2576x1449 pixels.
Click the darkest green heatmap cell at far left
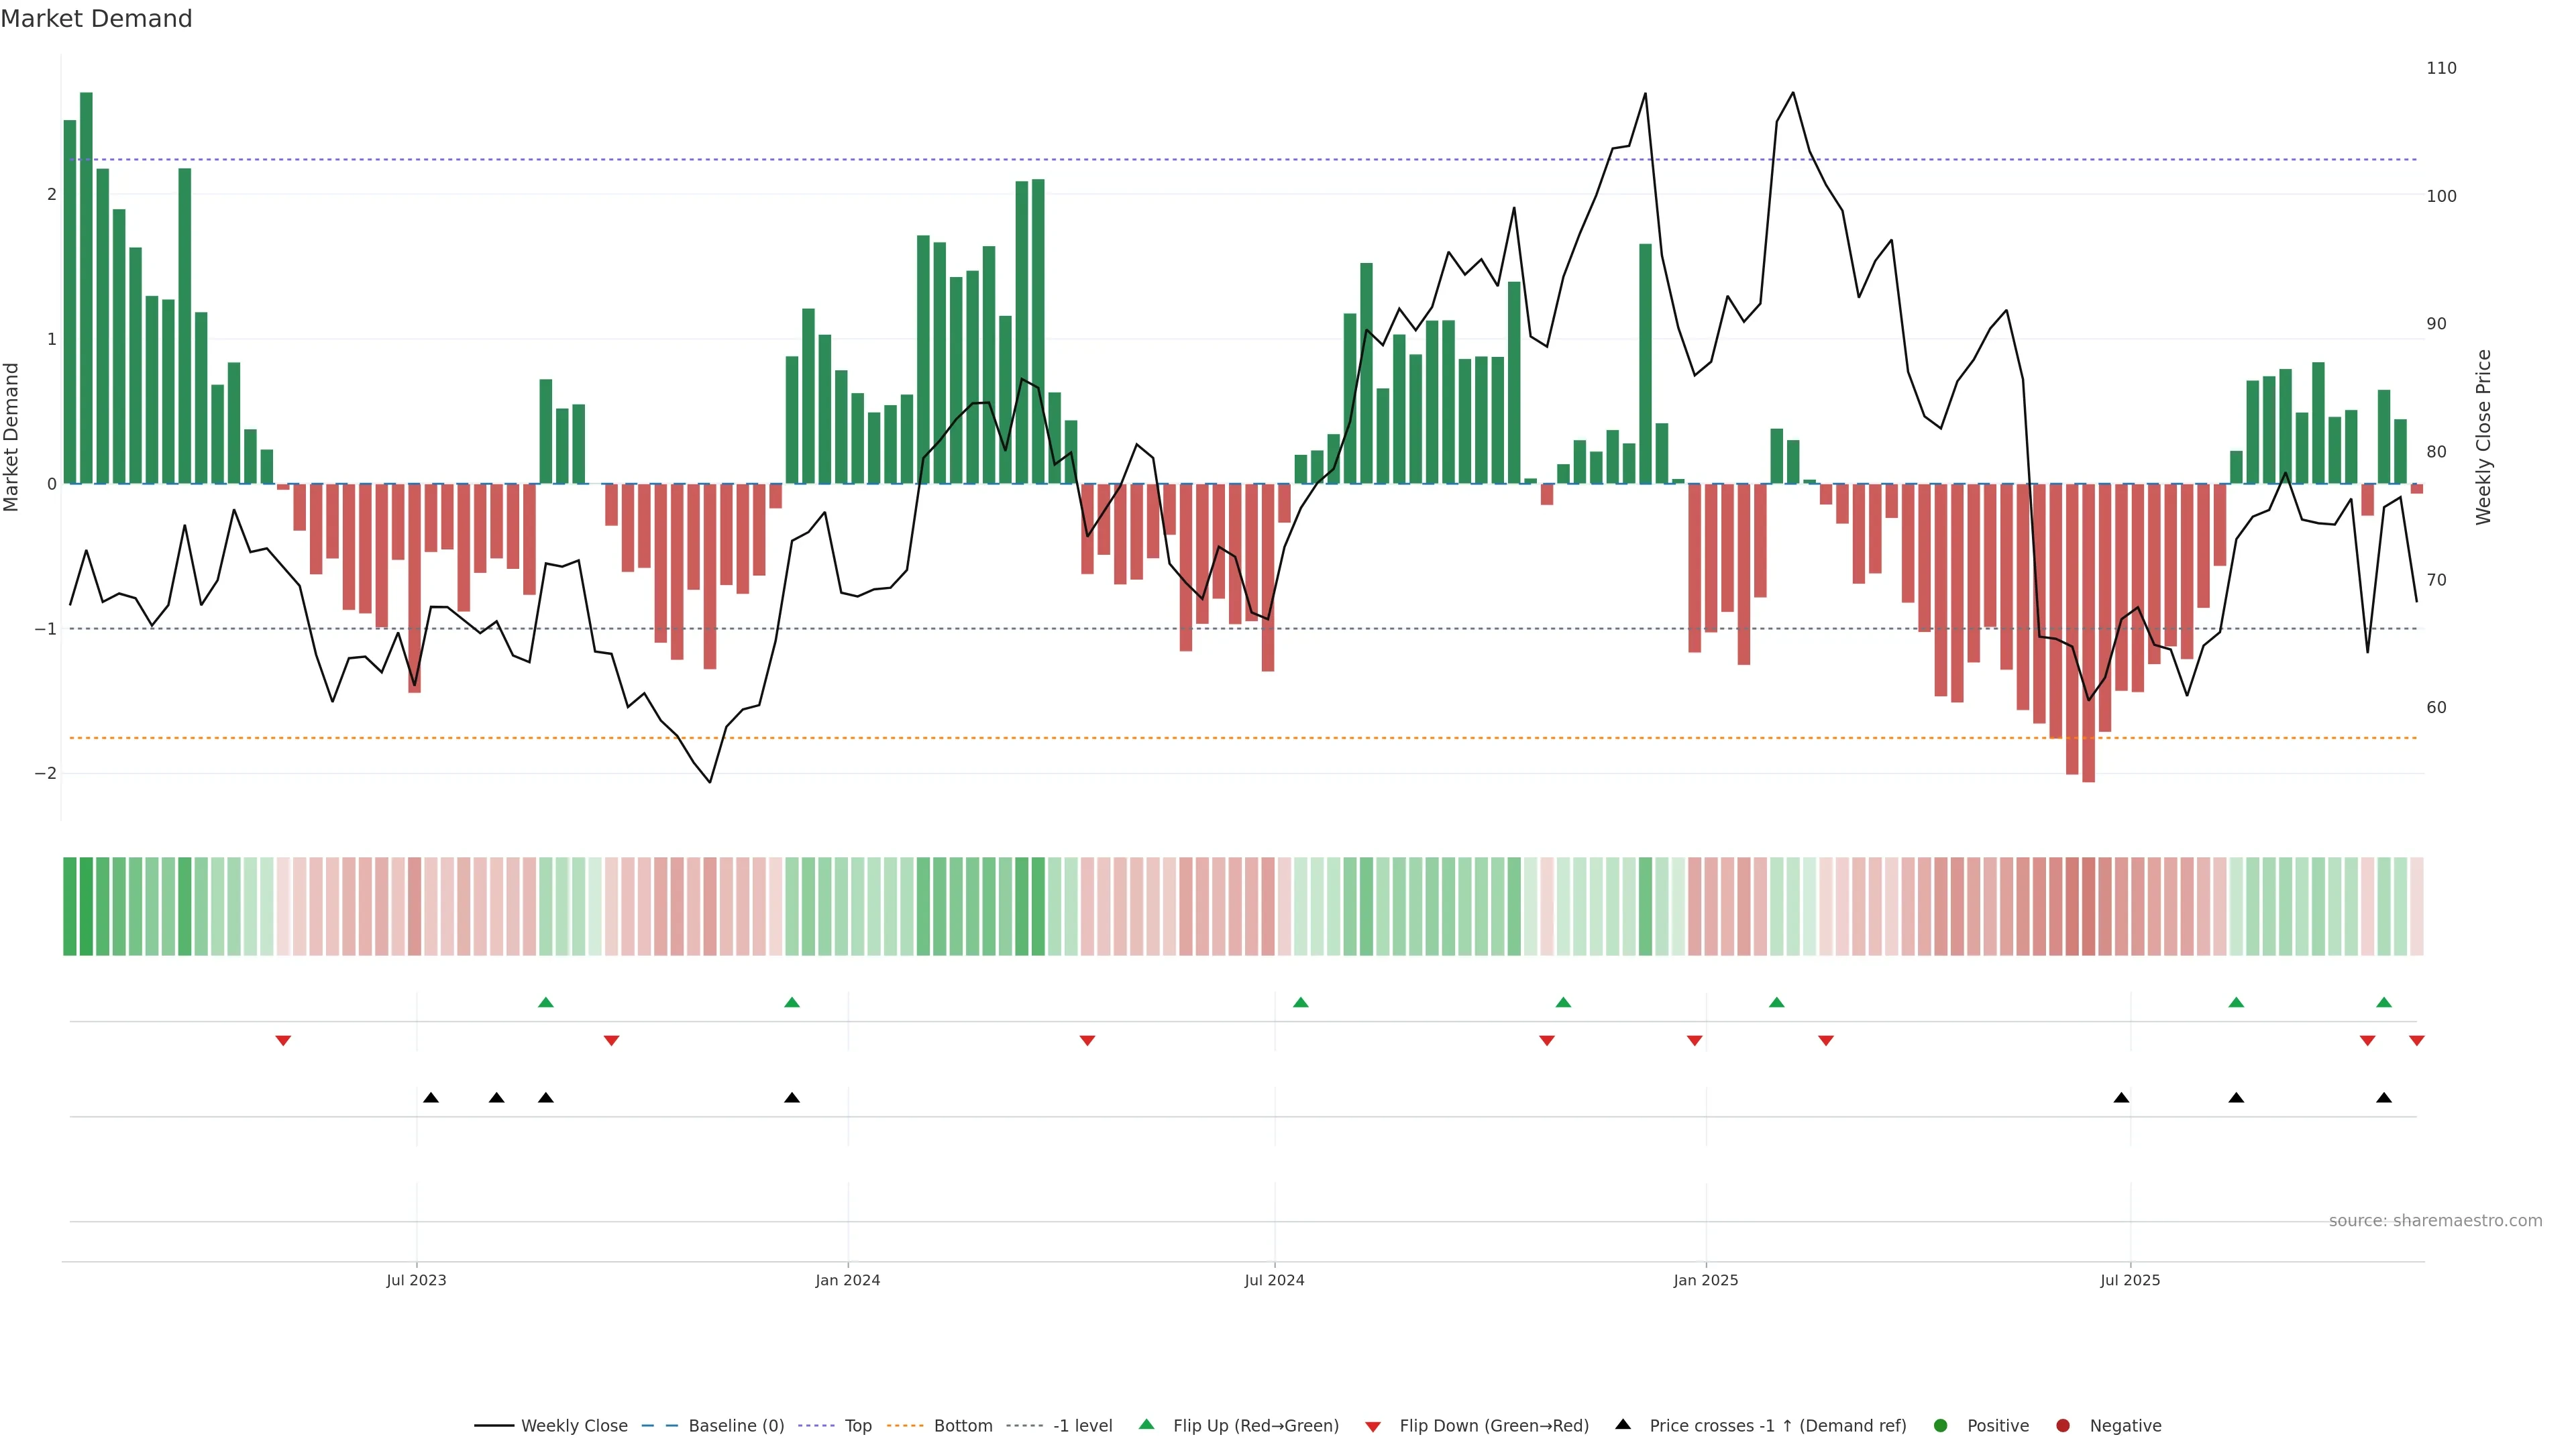point(86,906)
